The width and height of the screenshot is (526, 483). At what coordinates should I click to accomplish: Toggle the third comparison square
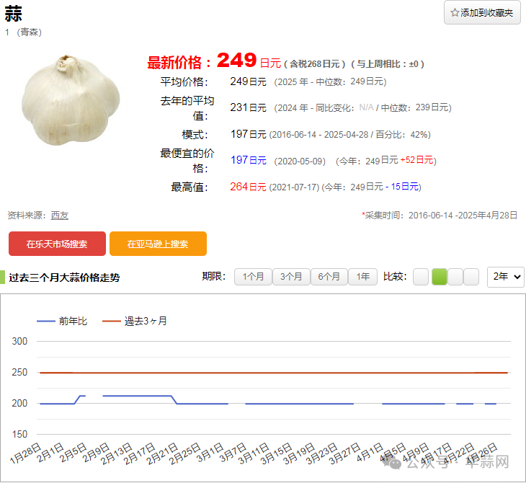point(455,277)
